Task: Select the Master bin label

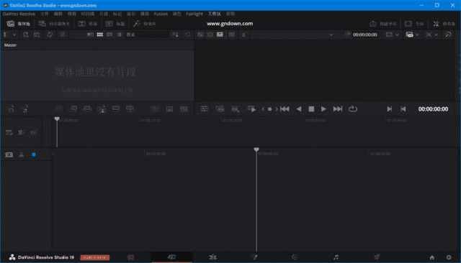Action: (10, 45)
